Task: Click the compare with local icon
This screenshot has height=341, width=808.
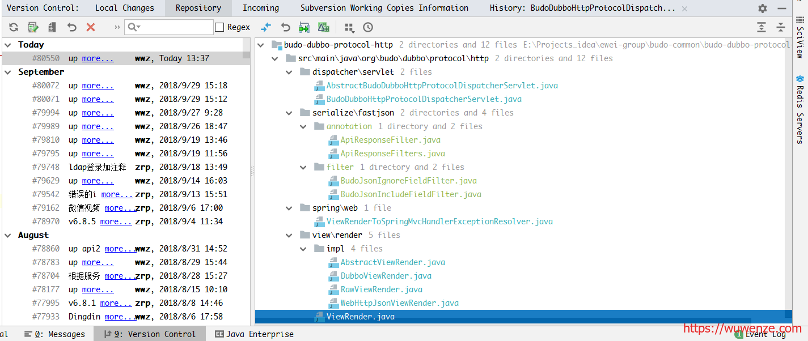Action: click(x=324, y=27)
